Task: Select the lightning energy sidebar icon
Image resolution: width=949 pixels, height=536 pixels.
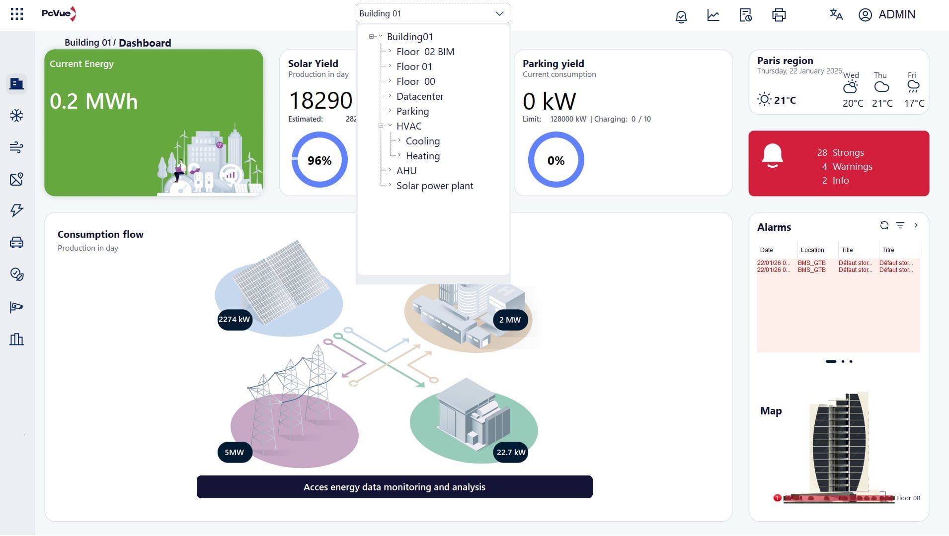Action: pos(16,210)
